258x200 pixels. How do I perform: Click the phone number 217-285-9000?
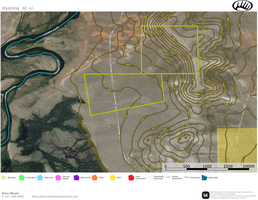pos(15,196)
